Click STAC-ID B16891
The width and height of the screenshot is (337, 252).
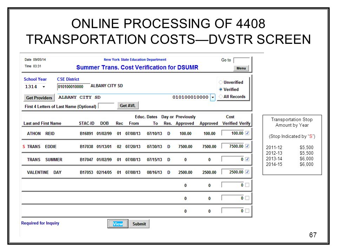tap(86, 133)
